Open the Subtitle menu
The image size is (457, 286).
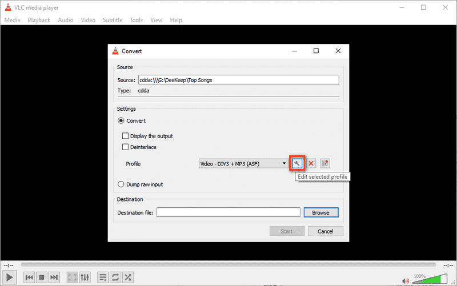[x=112, y=20]
